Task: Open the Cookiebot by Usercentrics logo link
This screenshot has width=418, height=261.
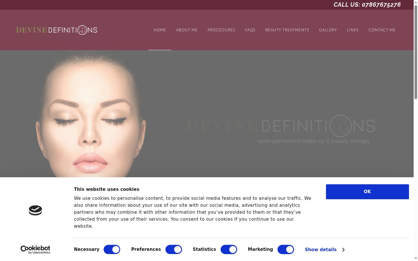Action: [35, 249]
